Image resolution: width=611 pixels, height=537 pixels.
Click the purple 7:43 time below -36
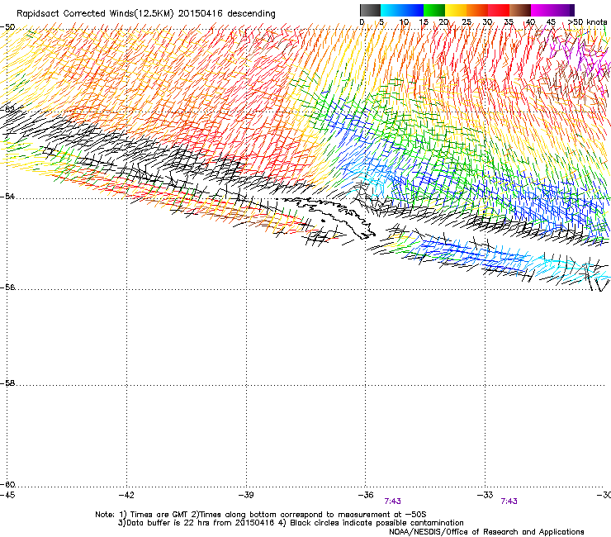[x=392, y=501]
